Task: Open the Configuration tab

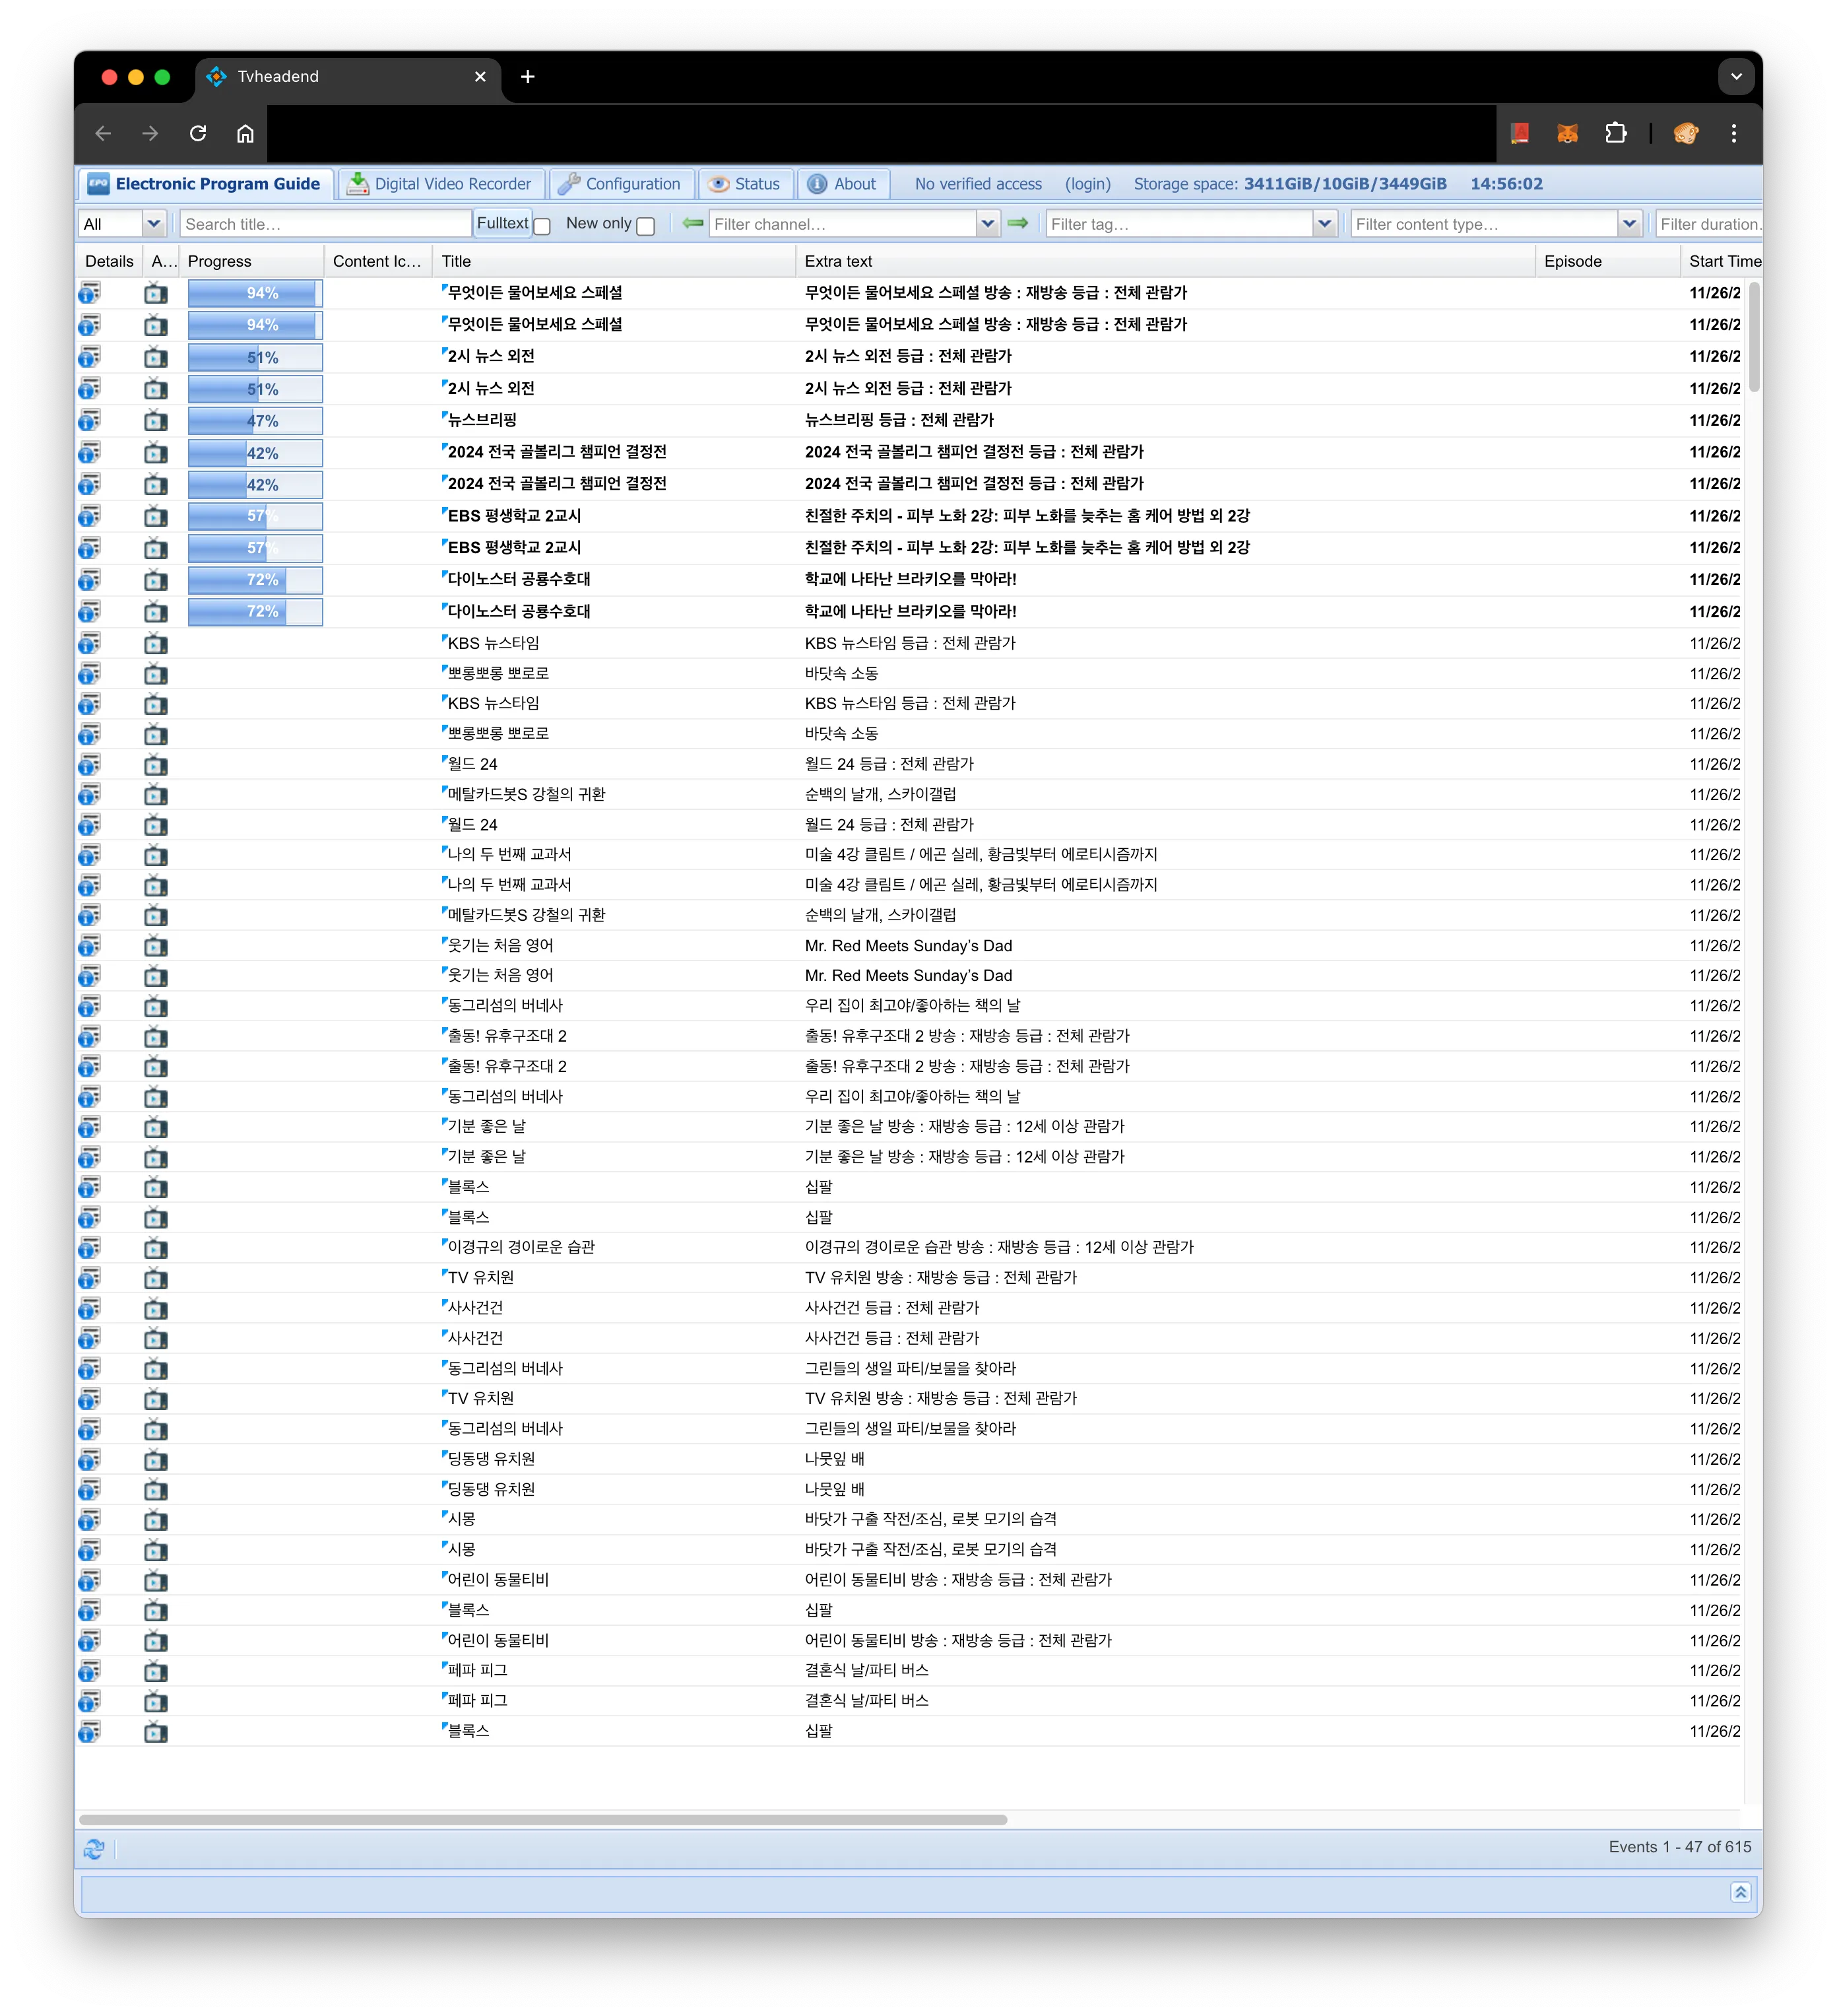Action: pos(620,184)
